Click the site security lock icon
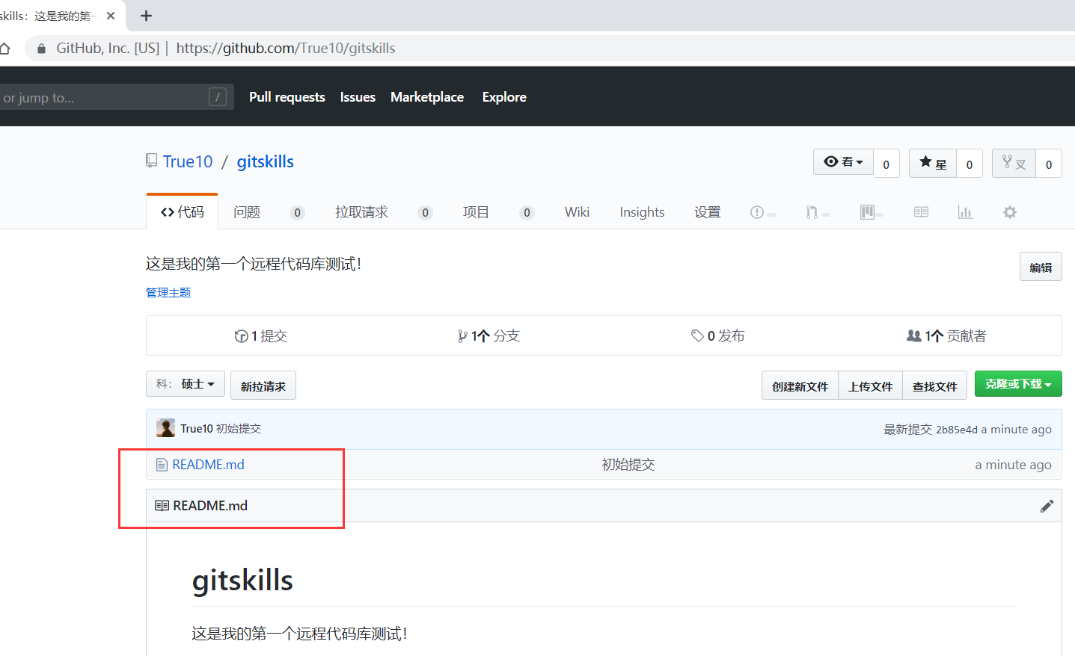The image size is (1075, 656). pyautogui.click(x=41, y=49)
